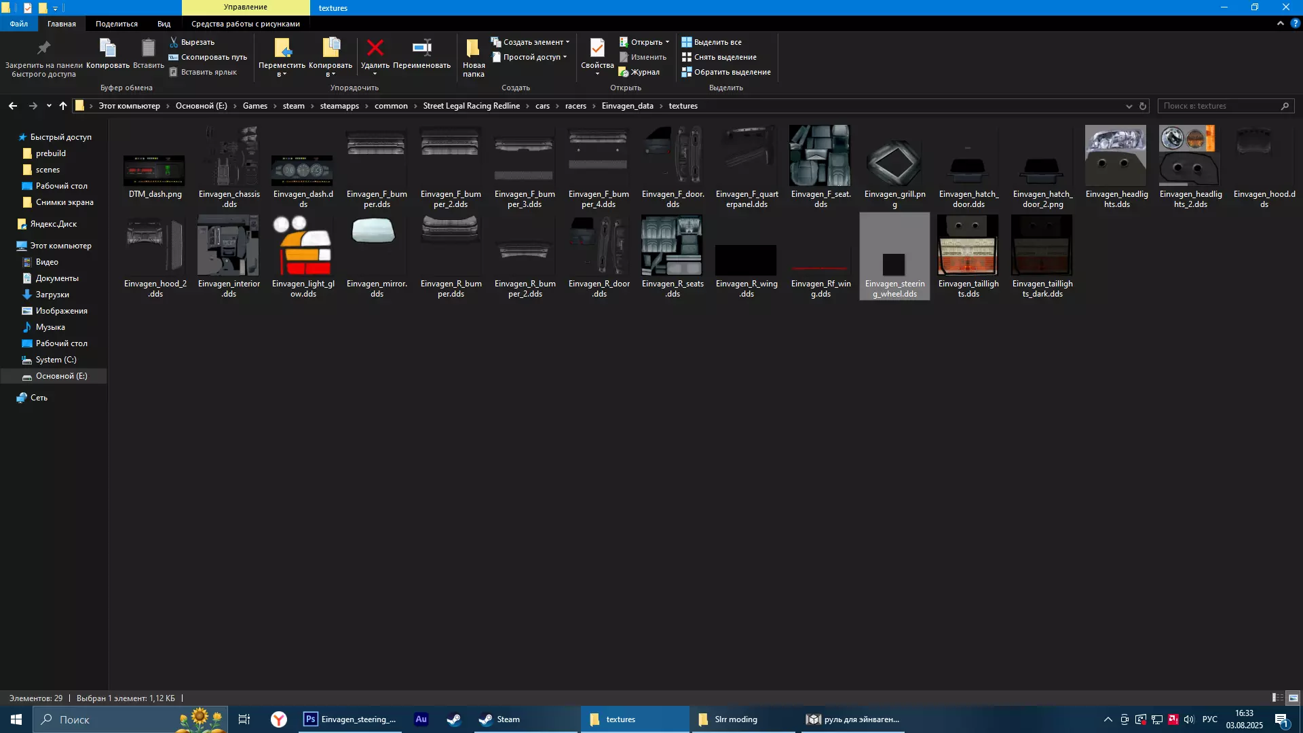Click the refresh icon in address bar

[x=1143, y=106]
